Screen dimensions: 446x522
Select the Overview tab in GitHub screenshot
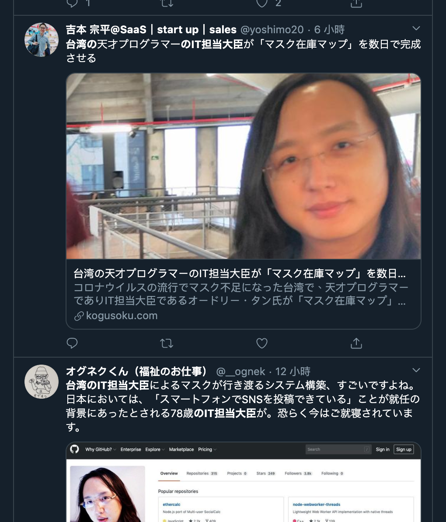click(169, 473)
